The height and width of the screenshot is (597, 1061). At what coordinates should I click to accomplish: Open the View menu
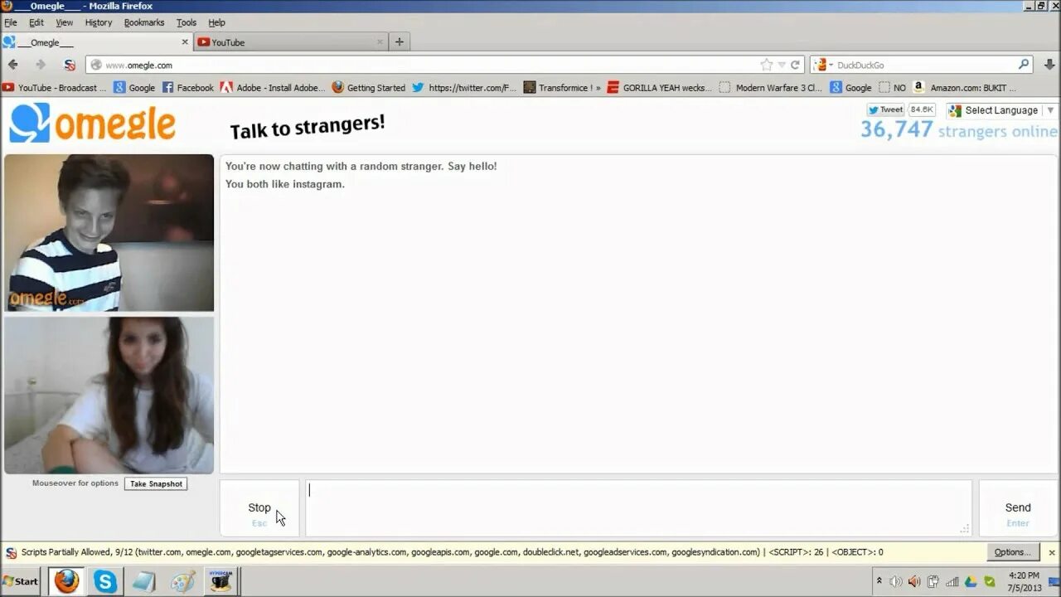[x=65, y=22]
